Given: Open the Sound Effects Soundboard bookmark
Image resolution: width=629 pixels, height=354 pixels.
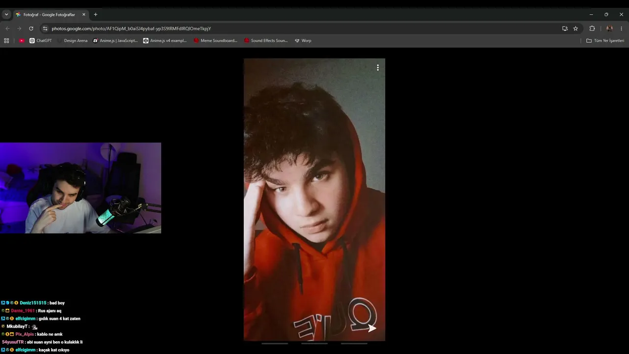Looking at the screenshot, I should click(266, 41).
